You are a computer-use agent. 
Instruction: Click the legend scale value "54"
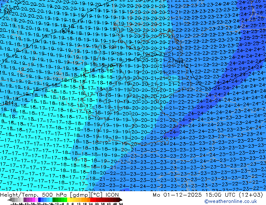tap(121, 204)
